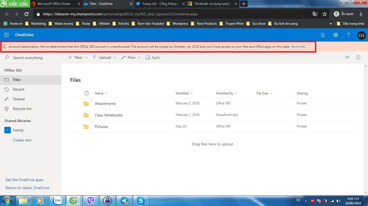The image size is (368, 206).
Task: Reload the page with browser refresh button
Action: [26, 14]
